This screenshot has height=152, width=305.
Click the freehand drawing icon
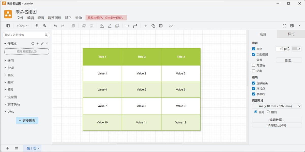[171, 26]
